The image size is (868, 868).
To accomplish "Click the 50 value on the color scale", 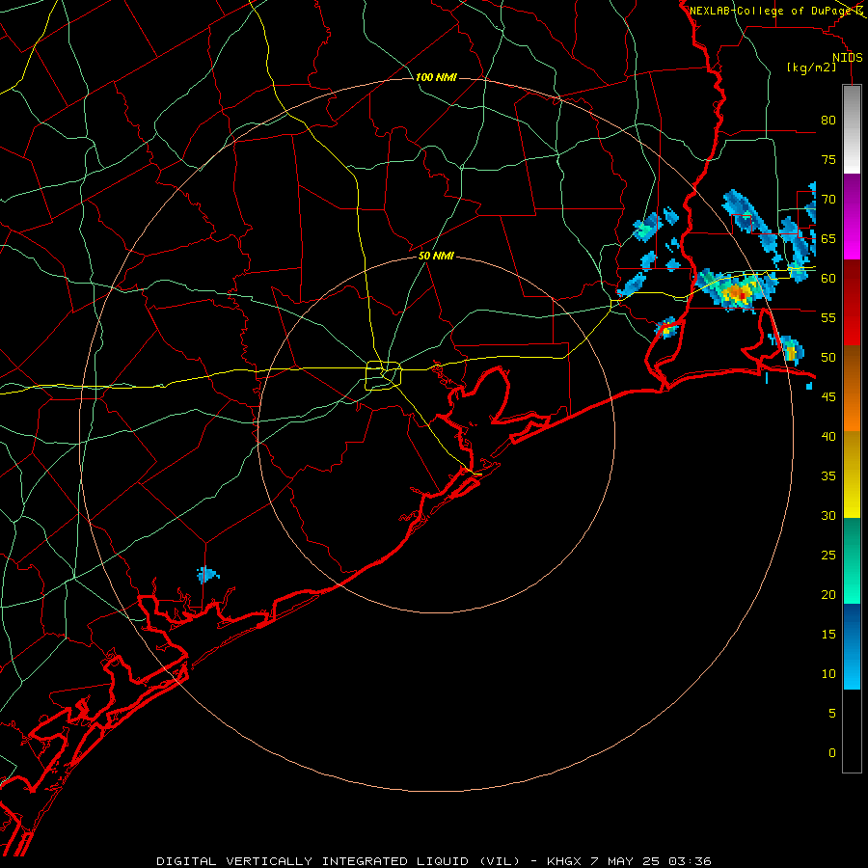I will point(828,358).
